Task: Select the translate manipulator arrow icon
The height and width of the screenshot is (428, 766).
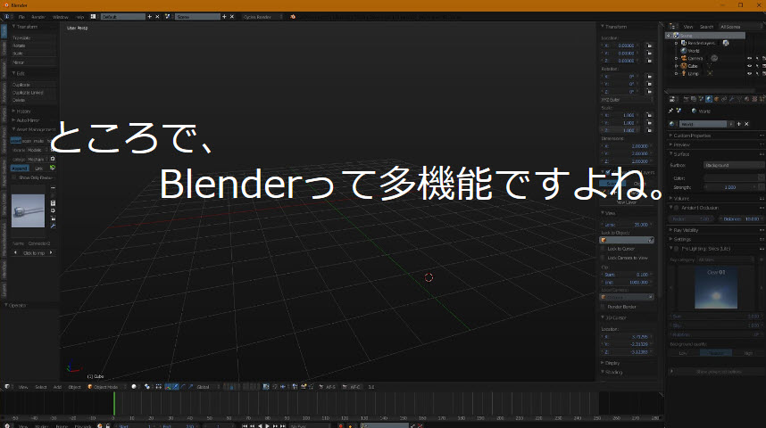Action: click(175, 387)
